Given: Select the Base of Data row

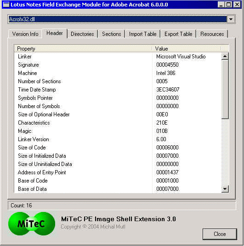Looking at the screenshot, I should (118, 189).
